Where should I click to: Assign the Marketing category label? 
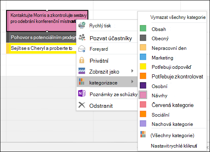tap(163, 58)
